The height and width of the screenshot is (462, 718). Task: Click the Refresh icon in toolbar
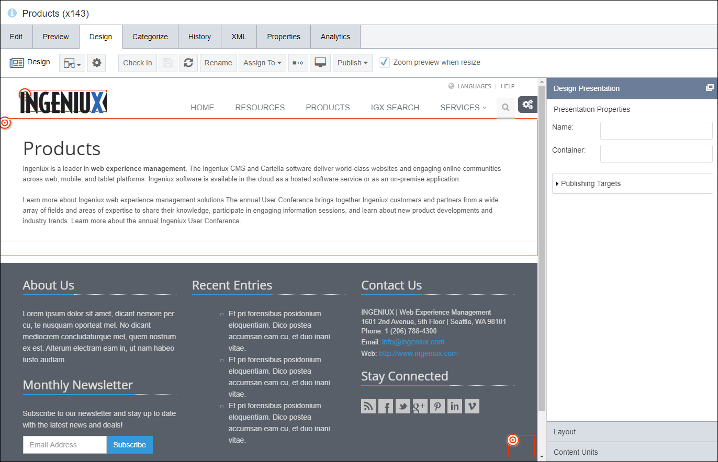point(188,63)
